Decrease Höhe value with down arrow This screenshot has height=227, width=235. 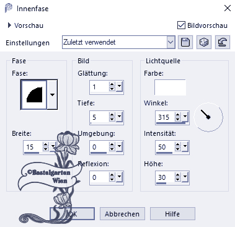(x=178, y=179)
